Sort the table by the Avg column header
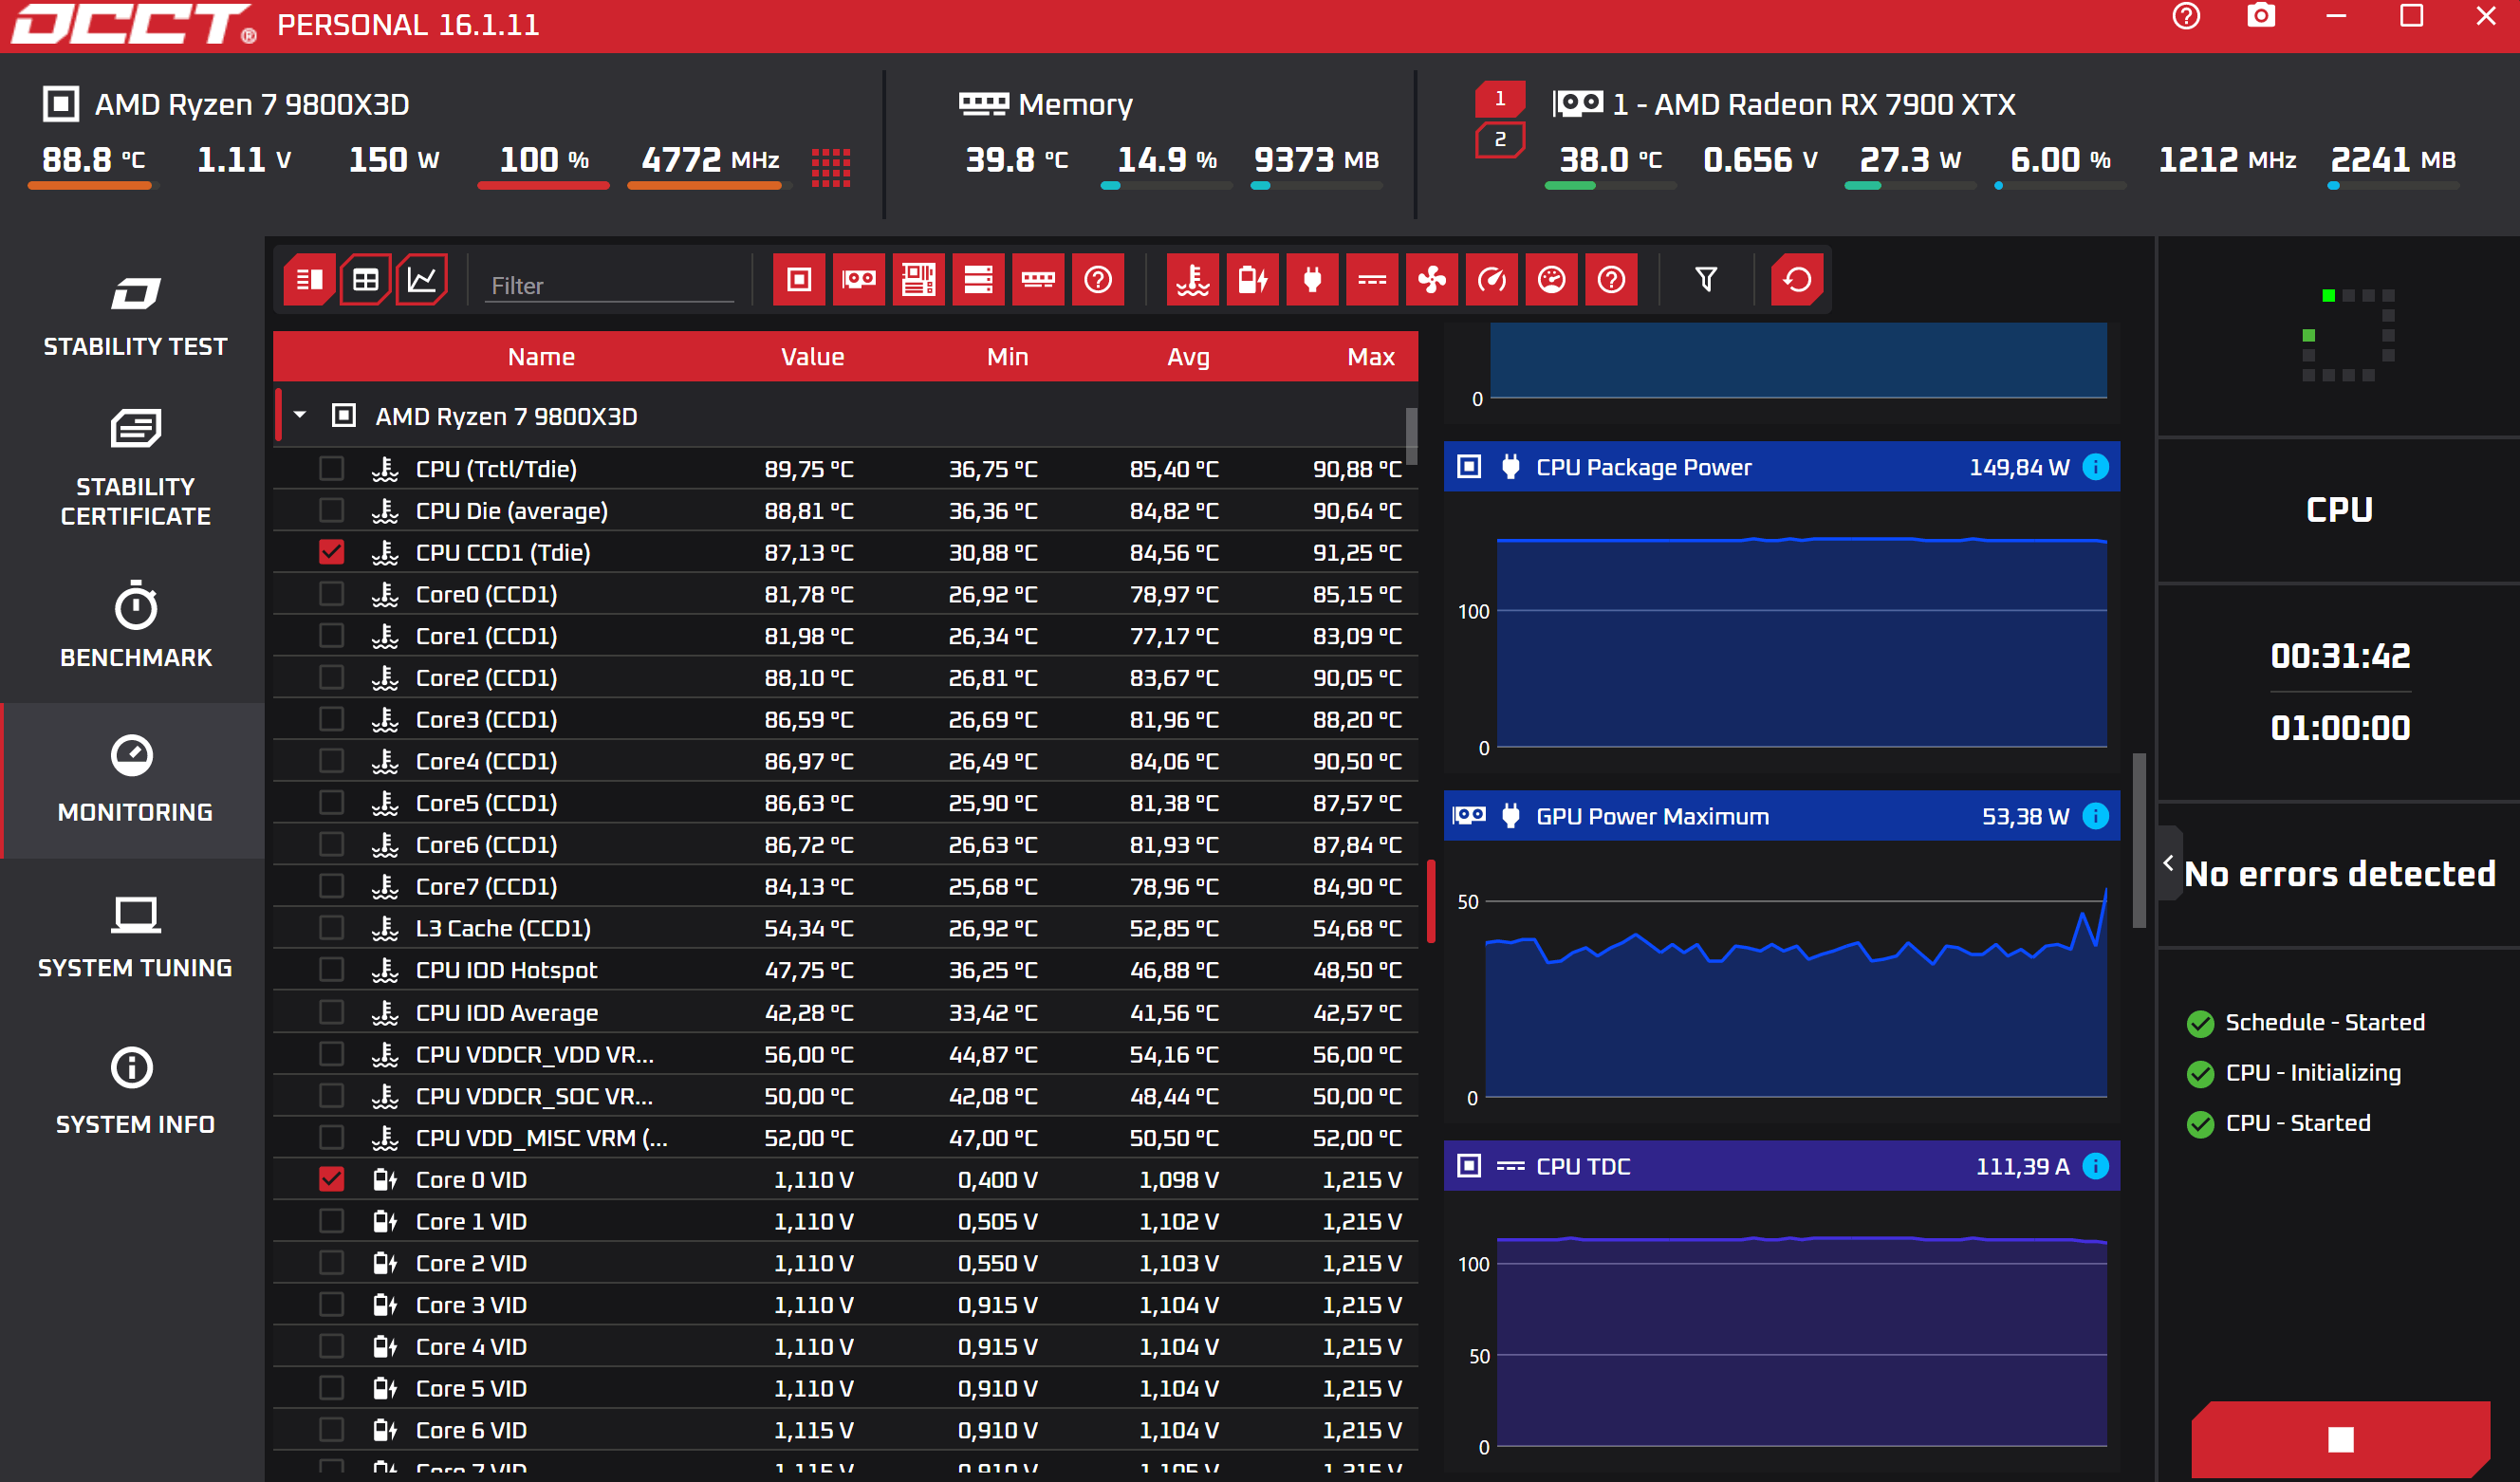Viewport: 2520px width, 1482px height. click(1188, 357)
